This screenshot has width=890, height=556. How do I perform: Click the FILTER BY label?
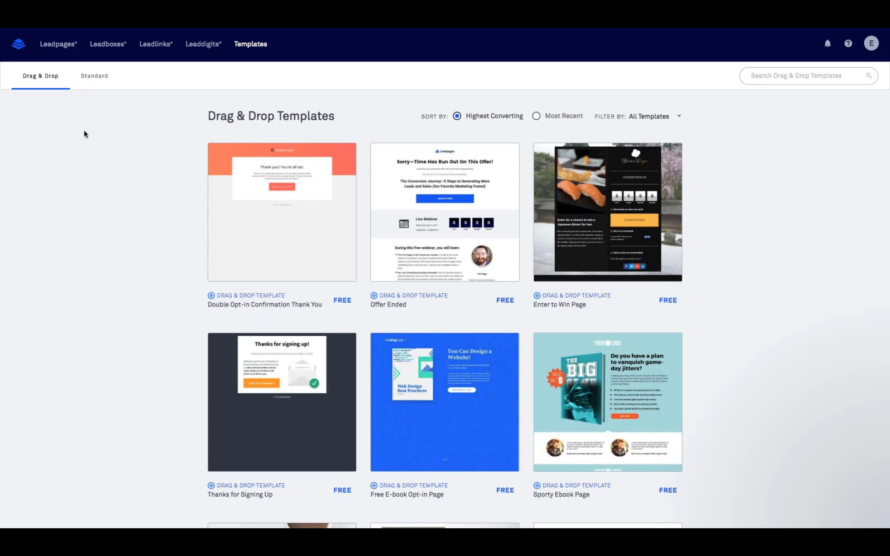(x=610, y=116)
